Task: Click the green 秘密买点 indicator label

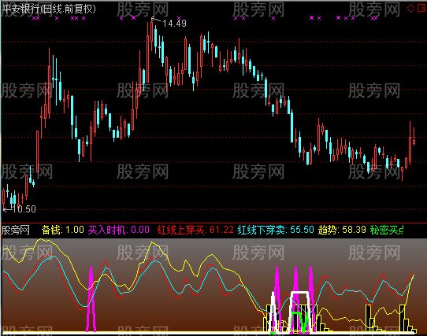Action: click(x=387, y=231)
